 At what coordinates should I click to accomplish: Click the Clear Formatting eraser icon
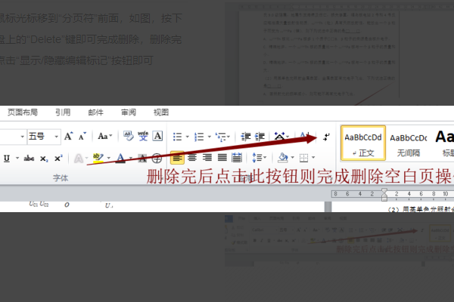(129, 136)
